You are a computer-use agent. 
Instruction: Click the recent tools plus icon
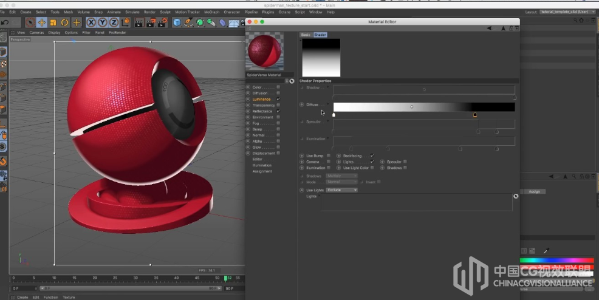pyautogui.click(x=77, y=22)
